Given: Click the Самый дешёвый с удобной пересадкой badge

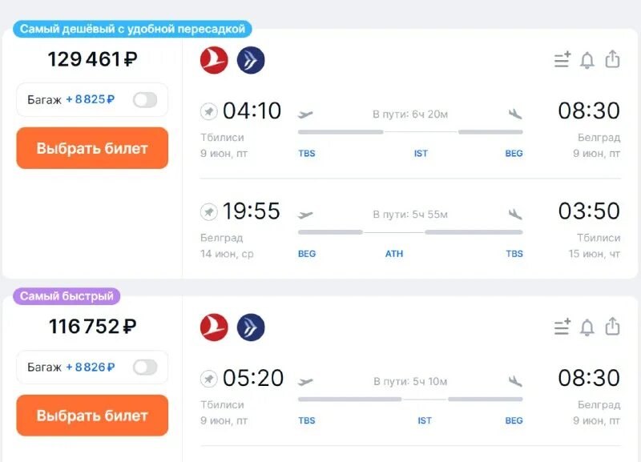Looking at the screenshot, I should pos(133,30).
